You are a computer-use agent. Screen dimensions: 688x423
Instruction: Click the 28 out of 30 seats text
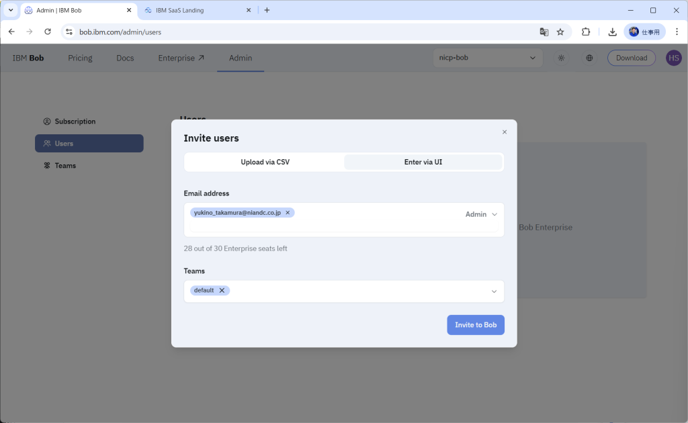[235, 248]
